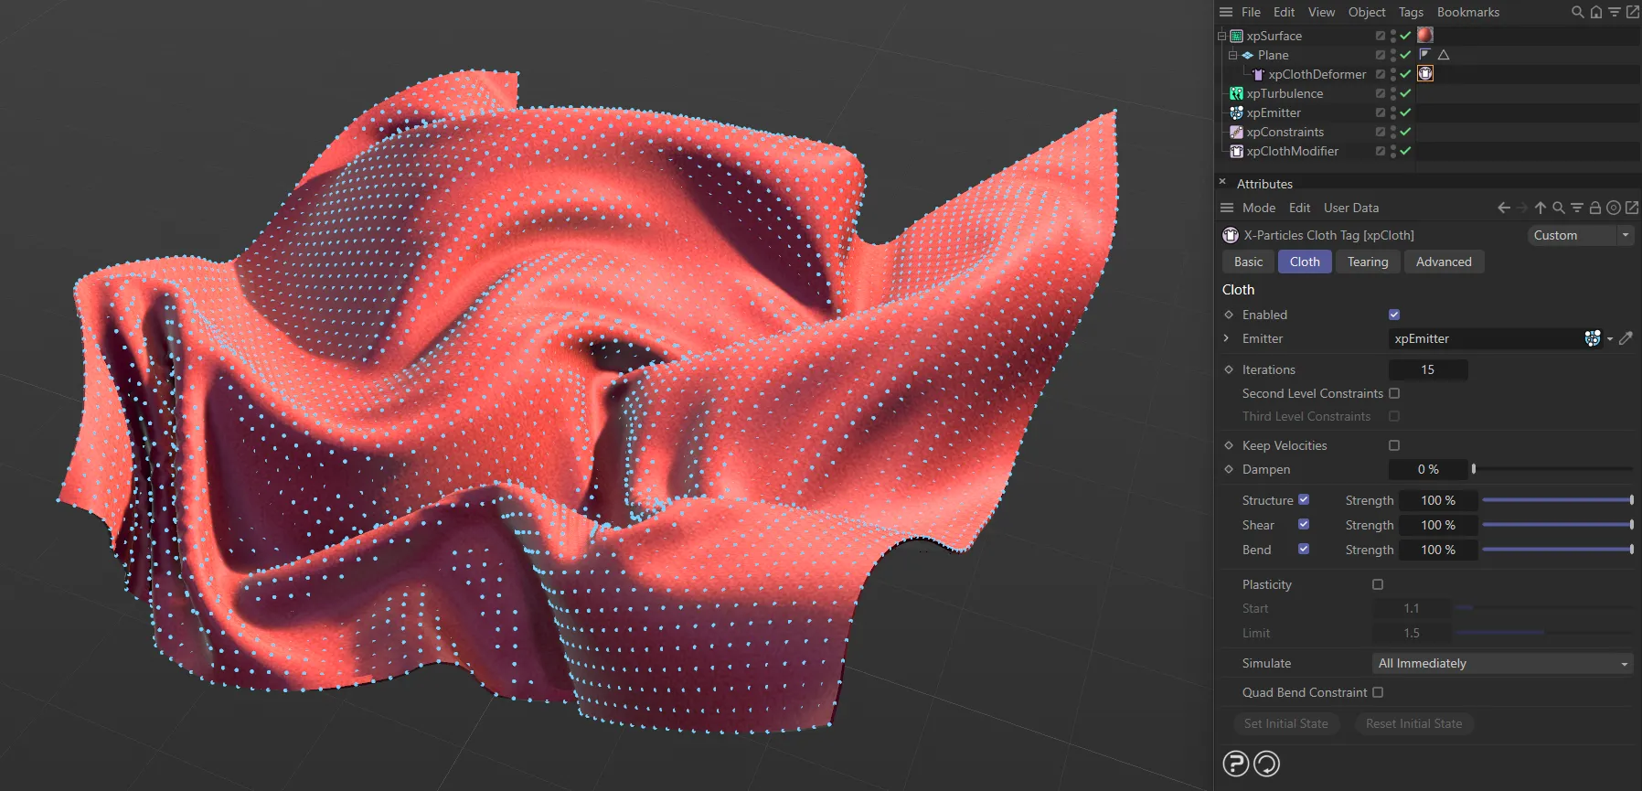
Task: Click the Bend Strength value field
Action: point(1438,550)
